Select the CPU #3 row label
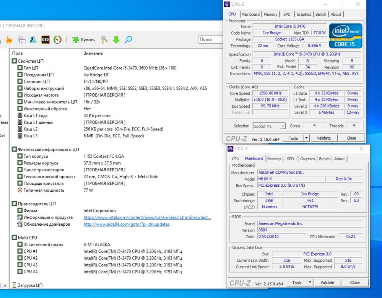The width and height of the screenshot is (382, 298). (x=31, y=265)
